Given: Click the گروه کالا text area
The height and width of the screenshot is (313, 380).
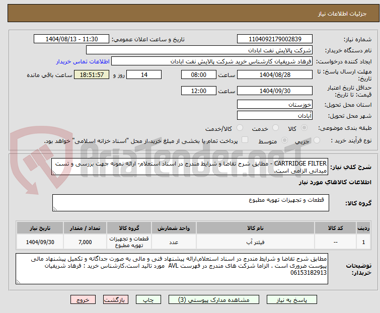Looking at the screenshot, I should [x=190, y=203].
